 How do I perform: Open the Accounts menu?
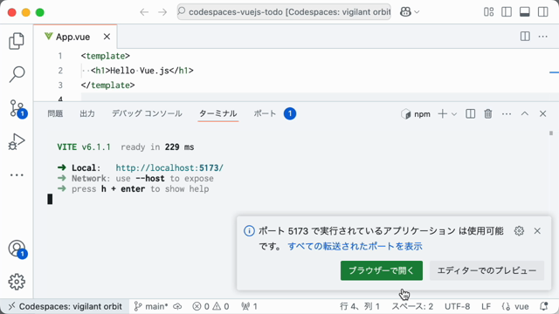coord(17,249)
